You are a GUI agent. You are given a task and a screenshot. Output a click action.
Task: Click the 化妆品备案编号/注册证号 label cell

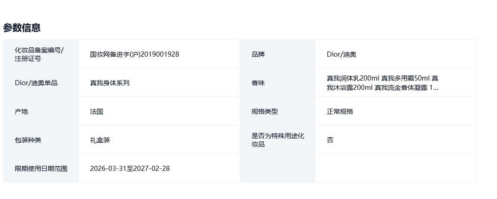39,54
